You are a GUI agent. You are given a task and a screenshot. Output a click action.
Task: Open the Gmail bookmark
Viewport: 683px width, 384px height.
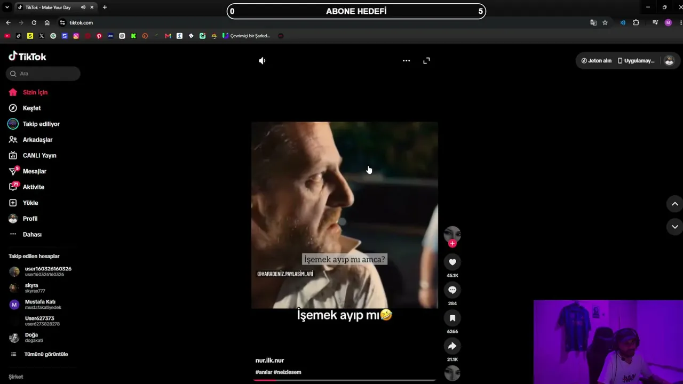[168, 36]
